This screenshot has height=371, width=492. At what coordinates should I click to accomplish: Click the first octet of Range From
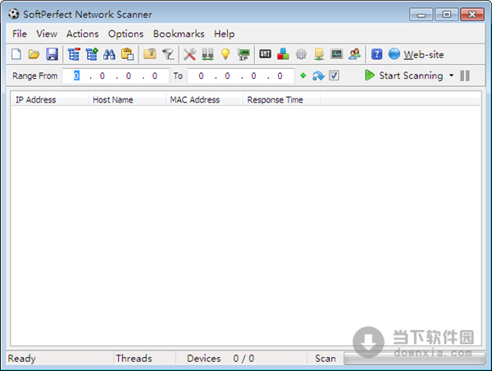coord(76,76)
